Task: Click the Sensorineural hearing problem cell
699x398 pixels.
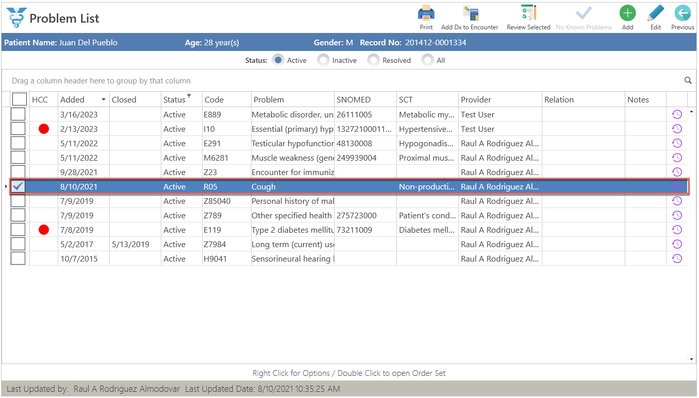Action: point(293,258)
